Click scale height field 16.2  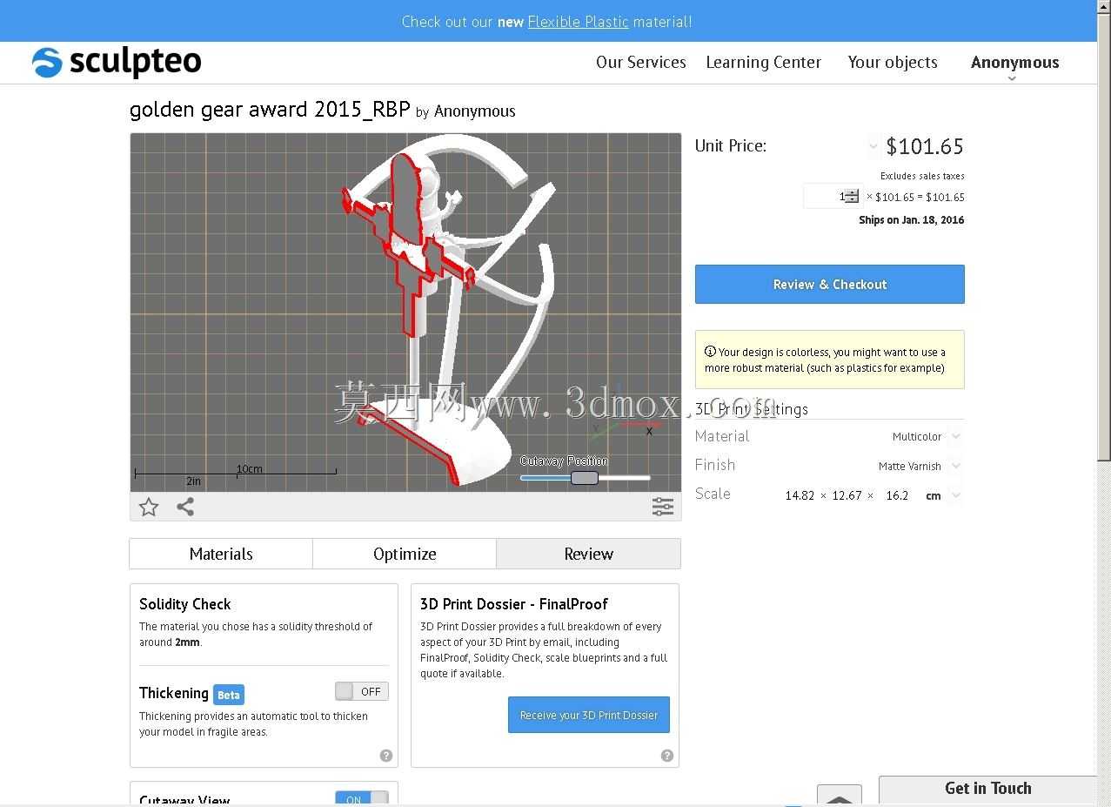coord(897,495)
